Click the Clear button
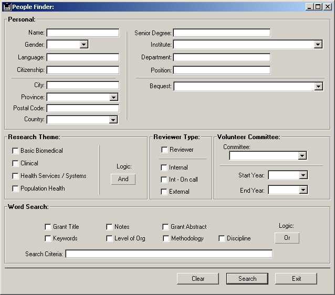Screen dimensions: 335x295 [198, 279]
